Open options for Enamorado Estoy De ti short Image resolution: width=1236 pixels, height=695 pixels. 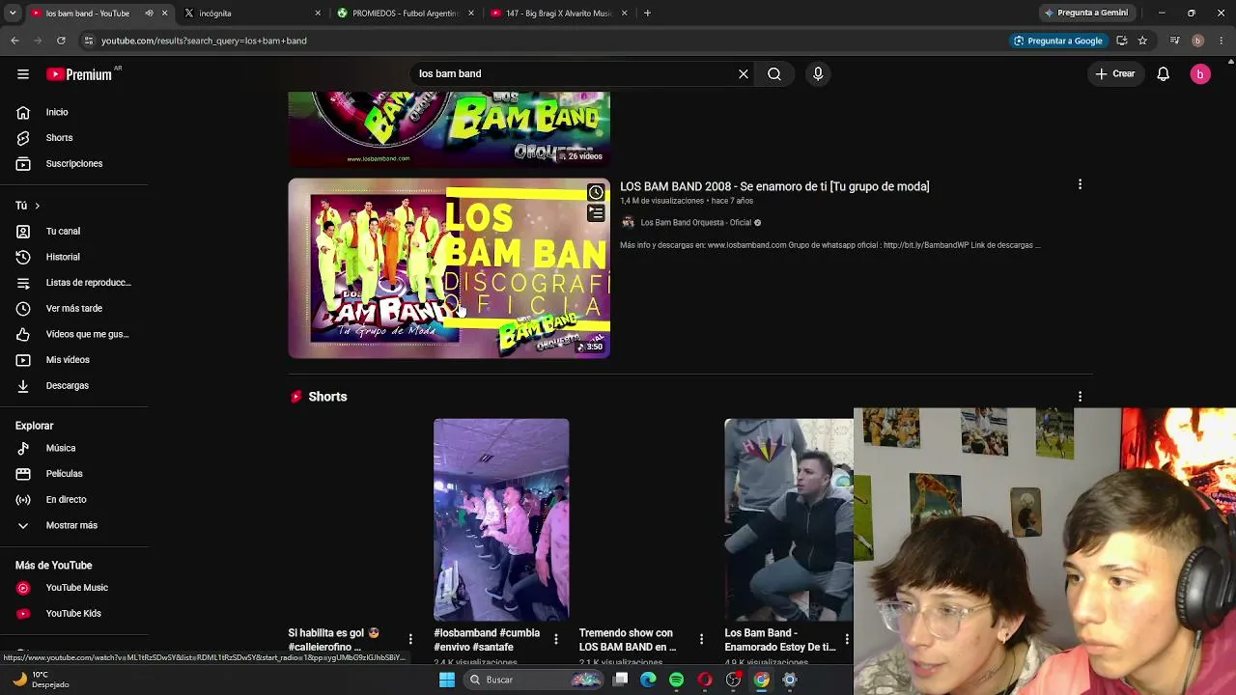pos(847,639)
